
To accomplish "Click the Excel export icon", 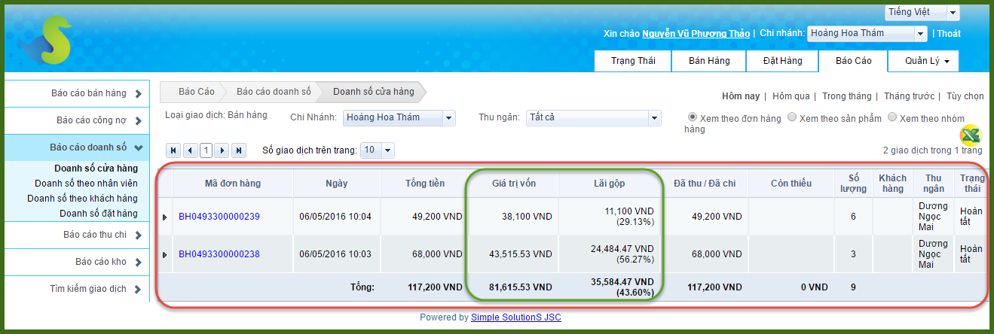I will pos(970,135).
